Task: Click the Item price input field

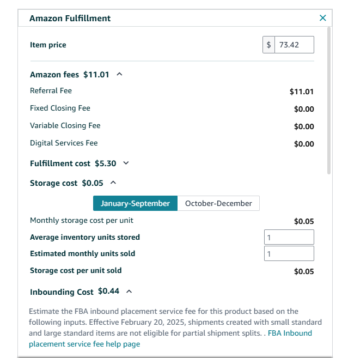Action: click(294, 45)
